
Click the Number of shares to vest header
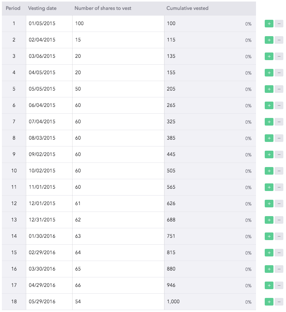103,8
